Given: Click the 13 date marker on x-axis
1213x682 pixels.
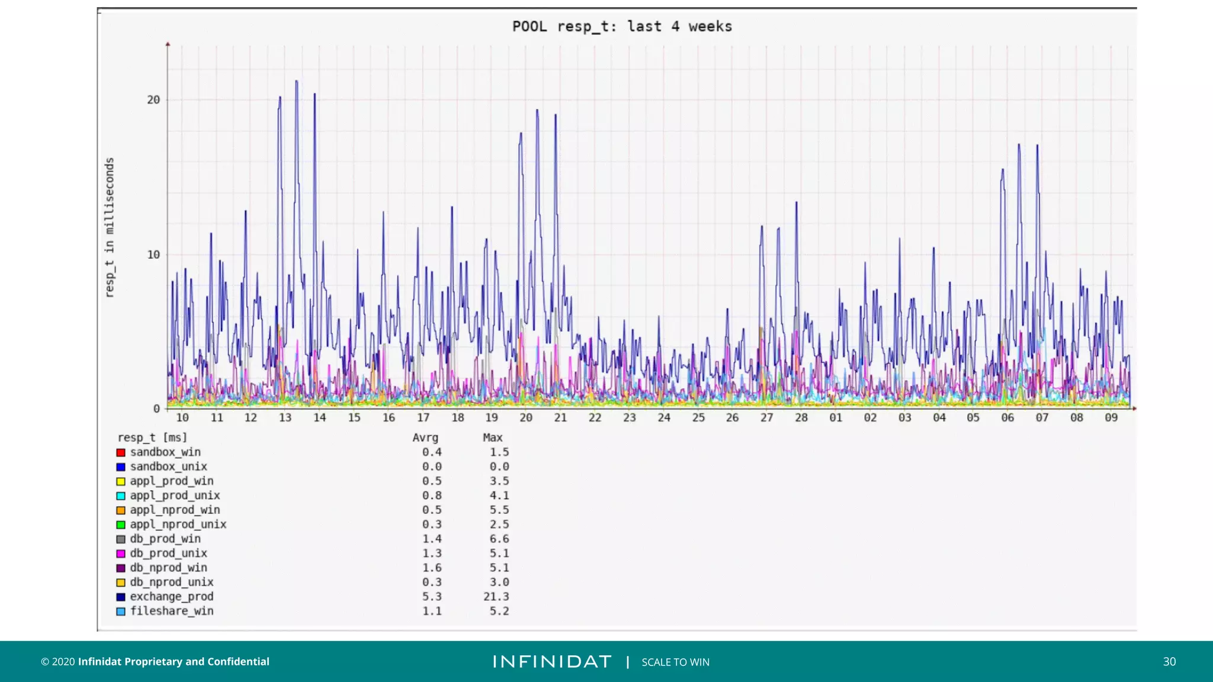Looking at the screenshot, I should coord(285,418).
